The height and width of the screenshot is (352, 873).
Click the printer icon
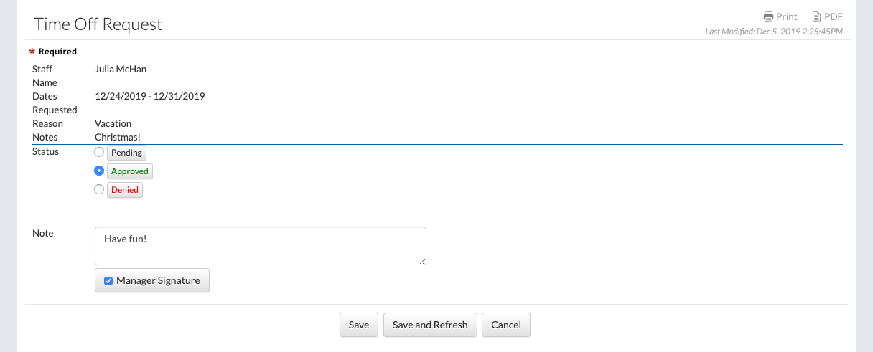(x=768, y=16)
